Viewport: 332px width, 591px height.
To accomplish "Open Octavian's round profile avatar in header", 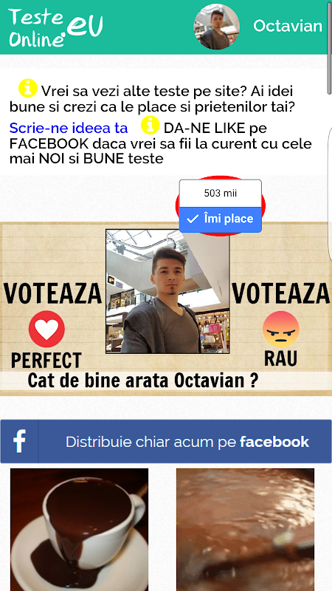I will tap(216, 27).
